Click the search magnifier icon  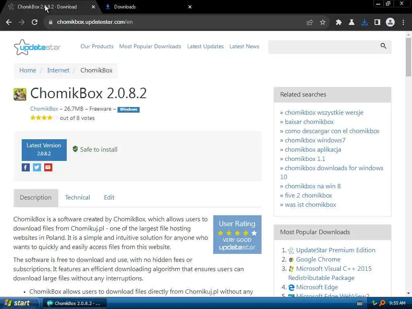(x=383, y=46)
